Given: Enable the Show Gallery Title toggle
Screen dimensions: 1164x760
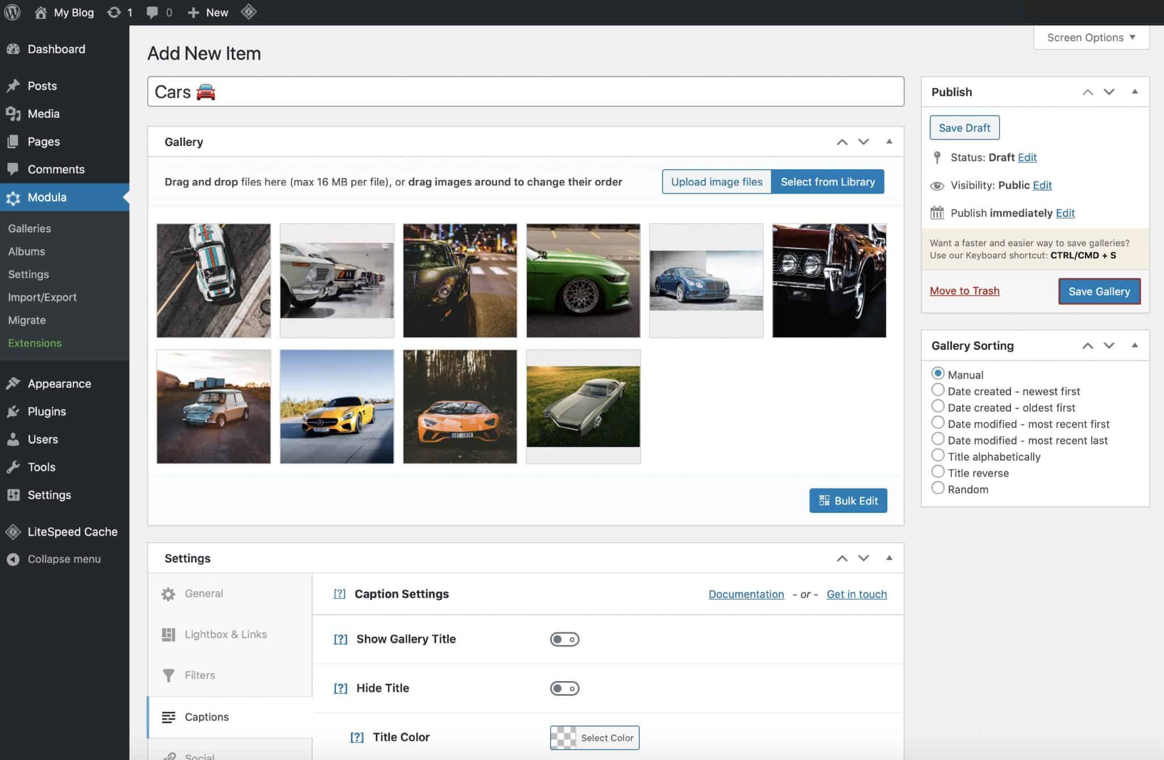Looking at the screenshot, I should (564, 639).
